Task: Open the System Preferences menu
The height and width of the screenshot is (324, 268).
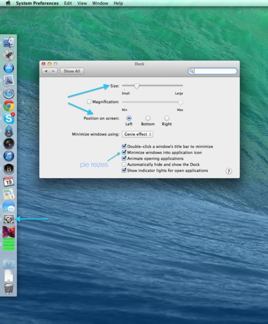Action: pos(37,3)
